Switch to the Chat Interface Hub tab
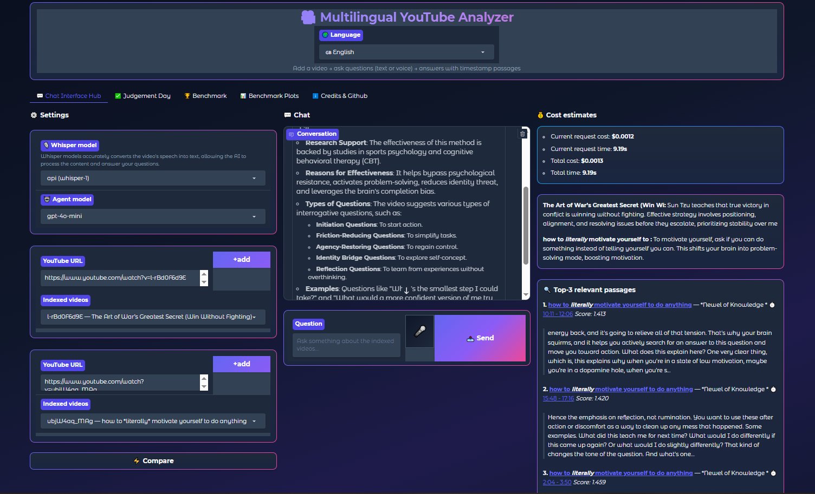815x494 pixels. 69,96
